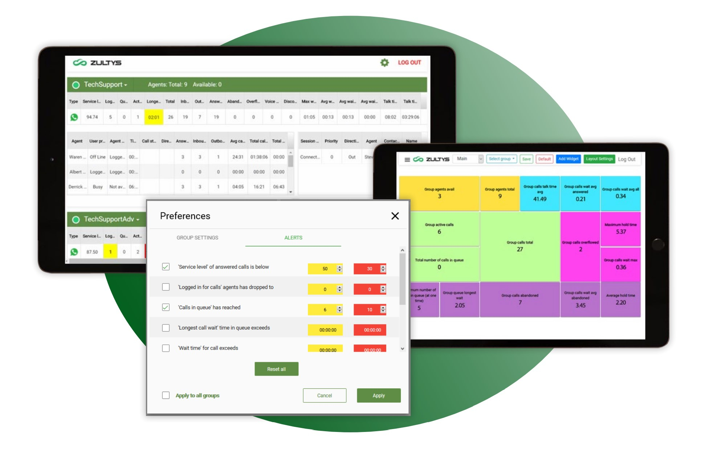Check 'Apply to all groups' checkbox
The height and width of the screenshot is (449, 717).
[x=166, y=395]
